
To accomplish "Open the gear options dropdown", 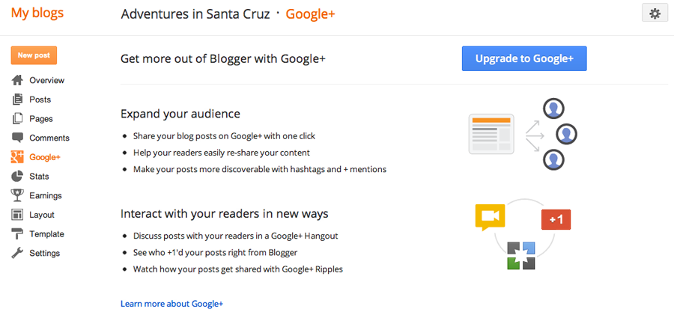I will (655, 13).
